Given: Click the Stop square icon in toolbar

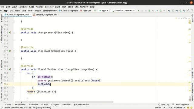Looking at the screenshot, I should pyautogui.click(x=164, y=11).
